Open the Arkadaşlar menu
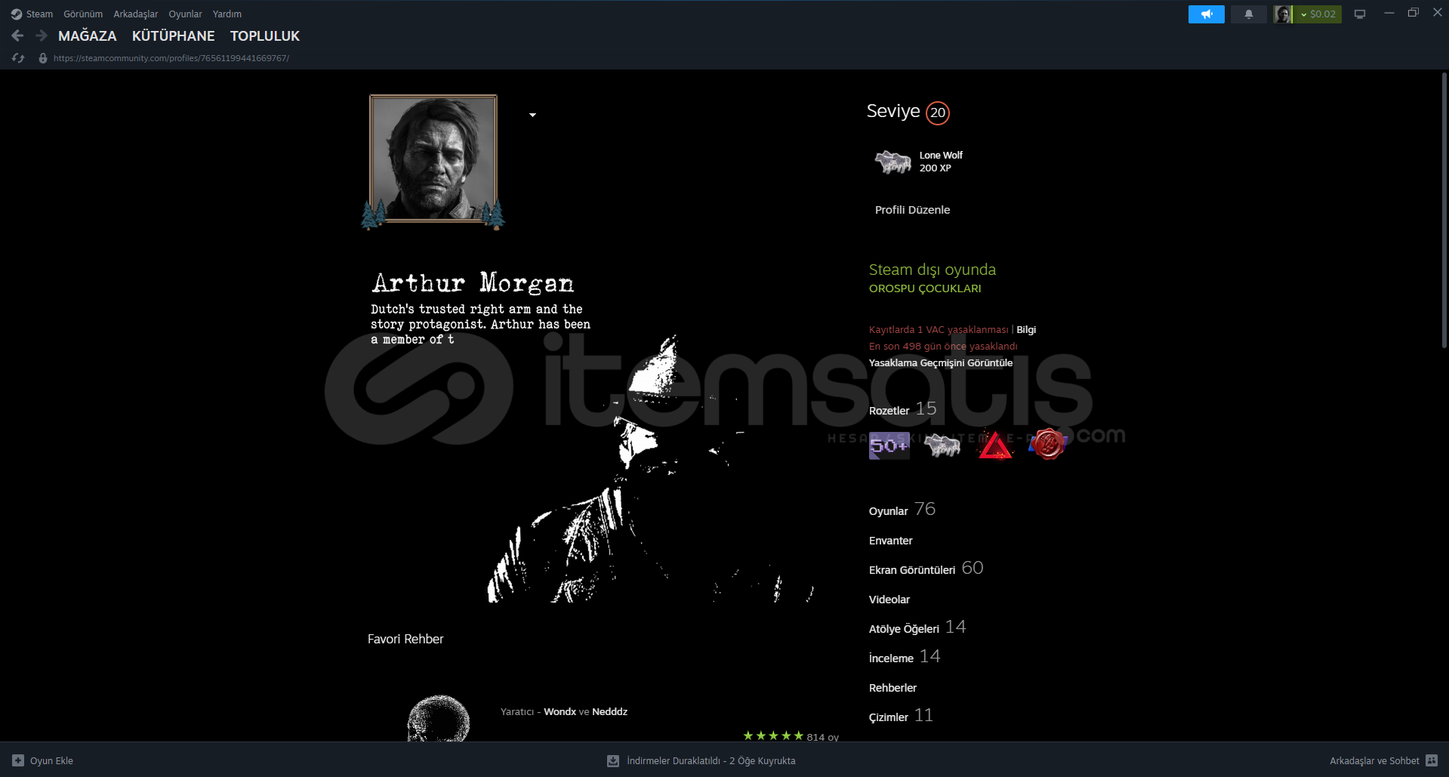Image resolution: width=1449 pixels, height=777 pixels. click(136, 14)
